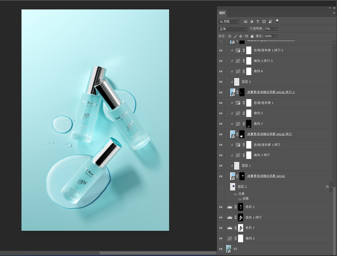This screenshot has height=256, width=337.
Task: Hide the 图层 3 layer
Action: pos(221,82)
